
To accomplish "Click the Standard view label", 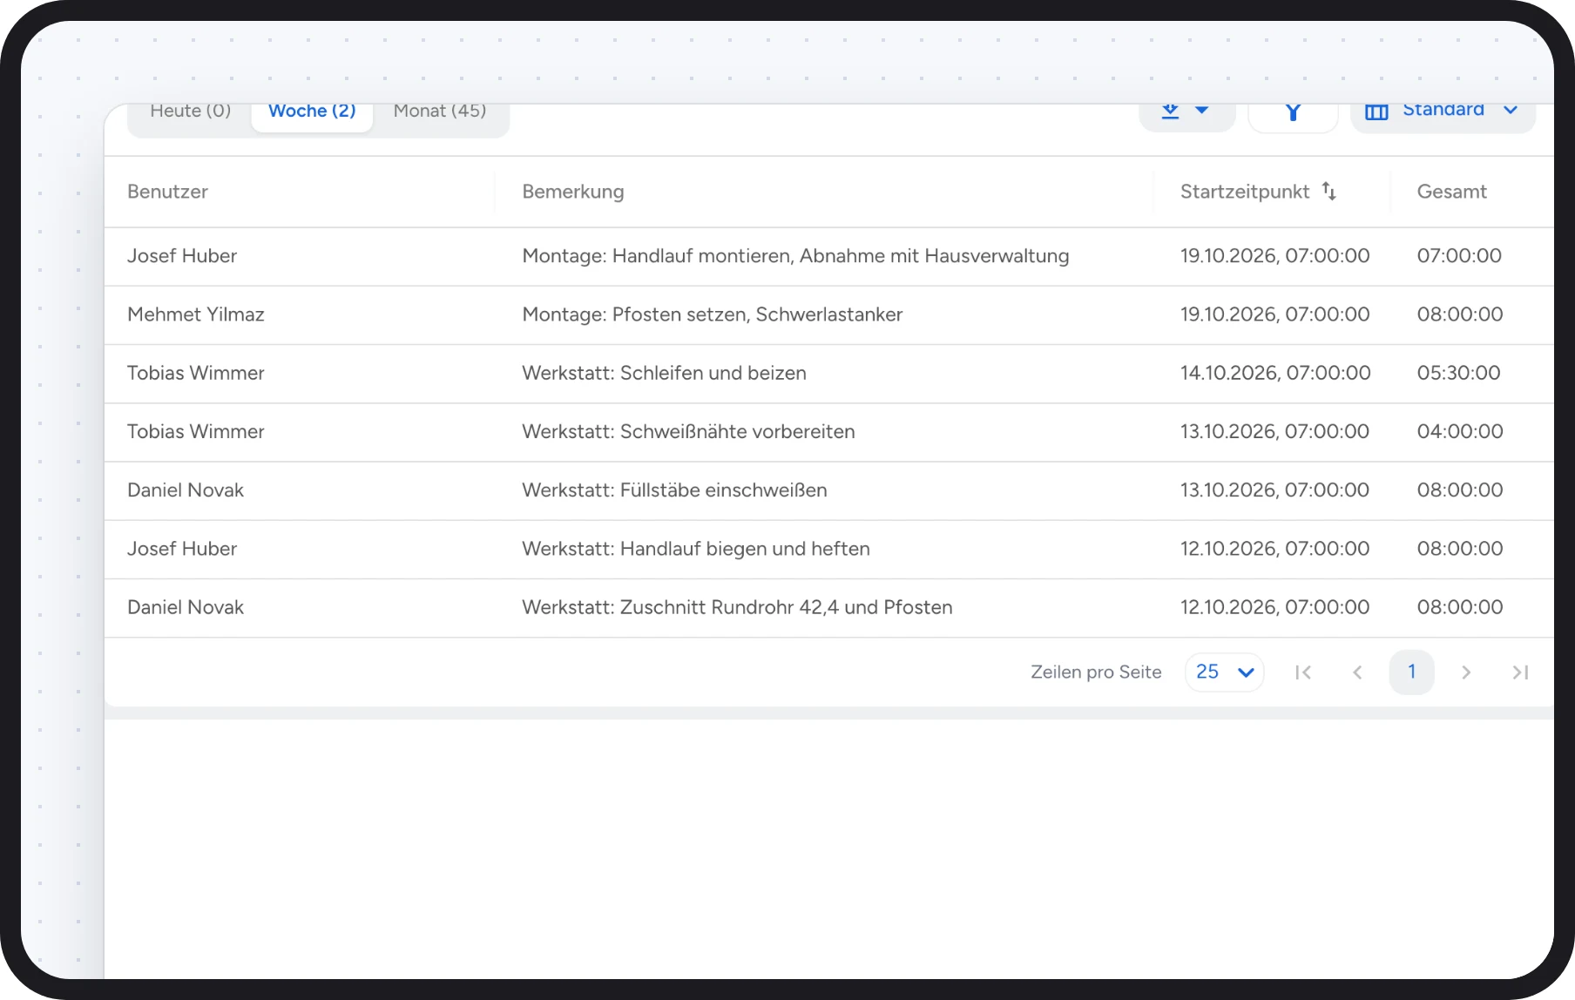I will tap(1443, 110).
